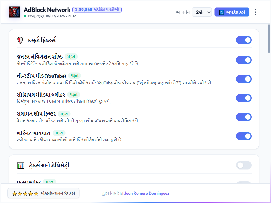Image resolution: width=271 pixels, height=203 pixels.
Task: Click the AdBlock Network title text
Action: (x=47, y=10)
